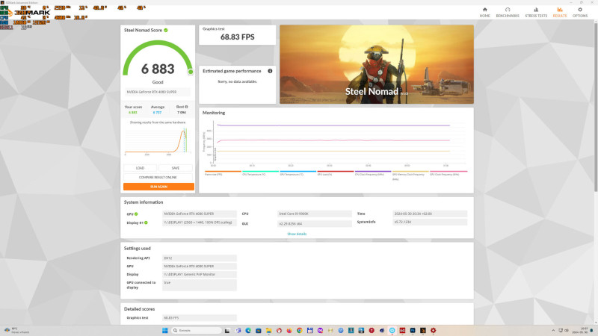598x336 pixels.
Task: Click the floppy disk taskbar icon
Action: tap(309, 330)
